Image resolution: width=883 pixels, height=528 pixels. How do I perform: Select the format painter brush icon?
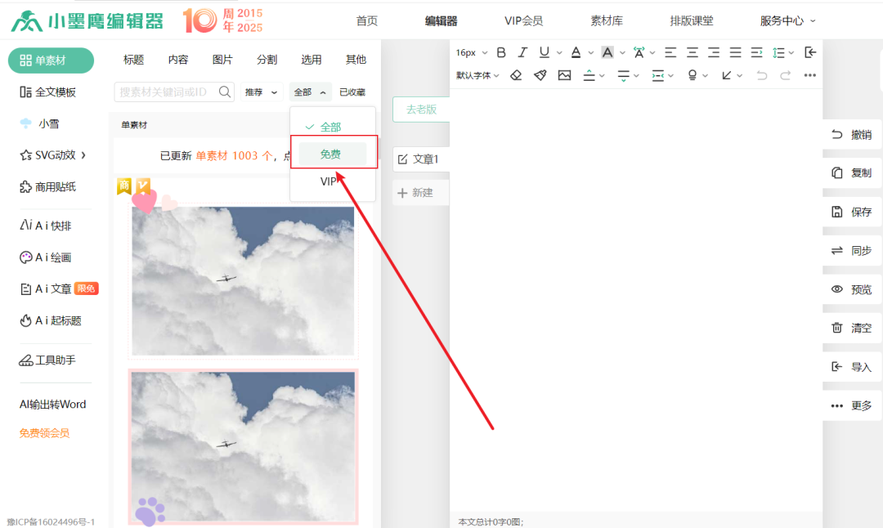click(x=540, y=75)
